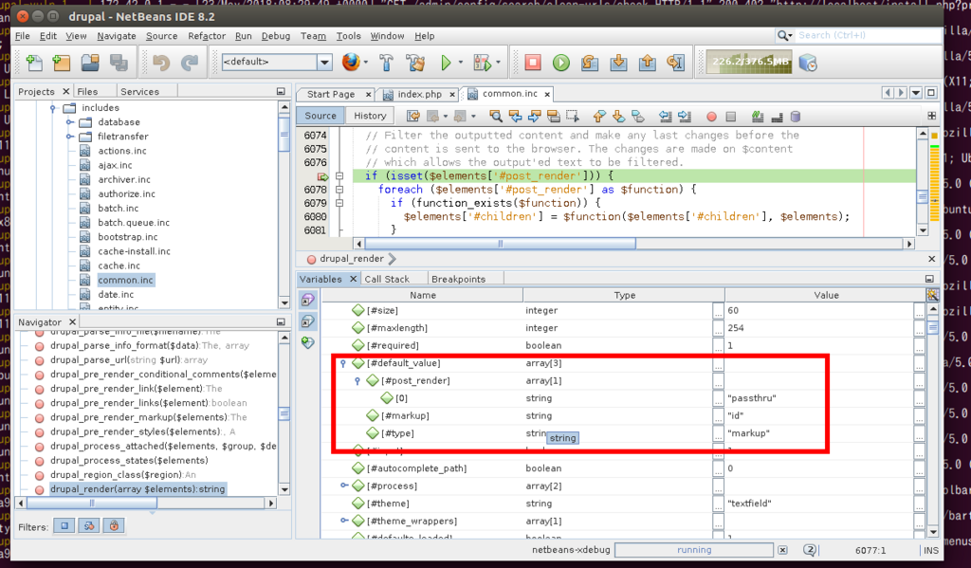Collapse the includes folder node
The width and height of the screenshot is (971, 568).
53,108
